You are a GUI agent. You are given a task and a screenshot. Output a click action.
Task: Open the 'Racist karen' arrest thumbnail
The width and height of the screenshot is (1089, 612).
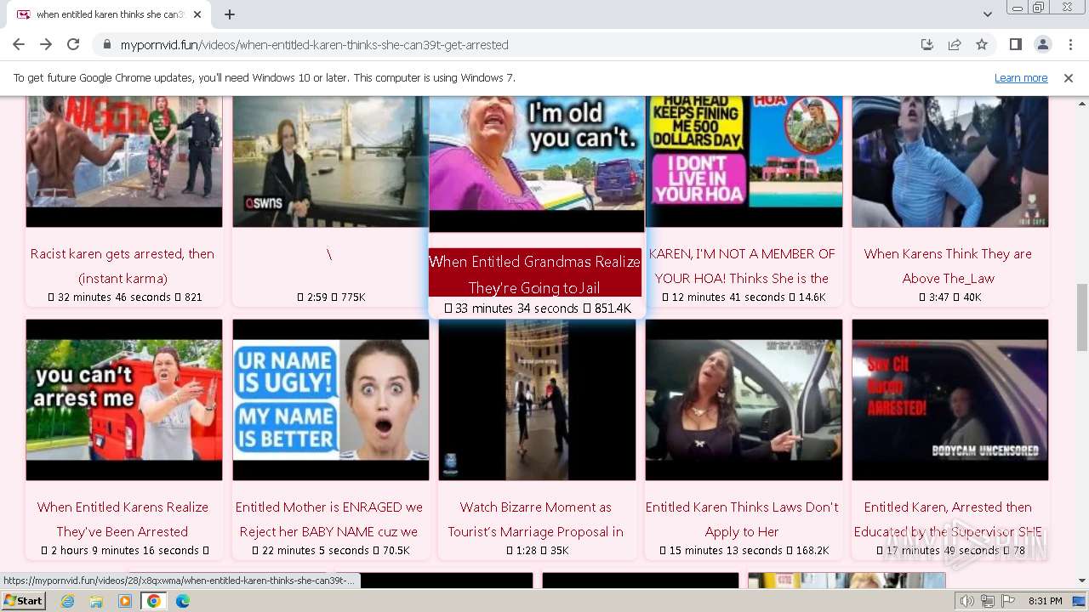pos(124,161)
